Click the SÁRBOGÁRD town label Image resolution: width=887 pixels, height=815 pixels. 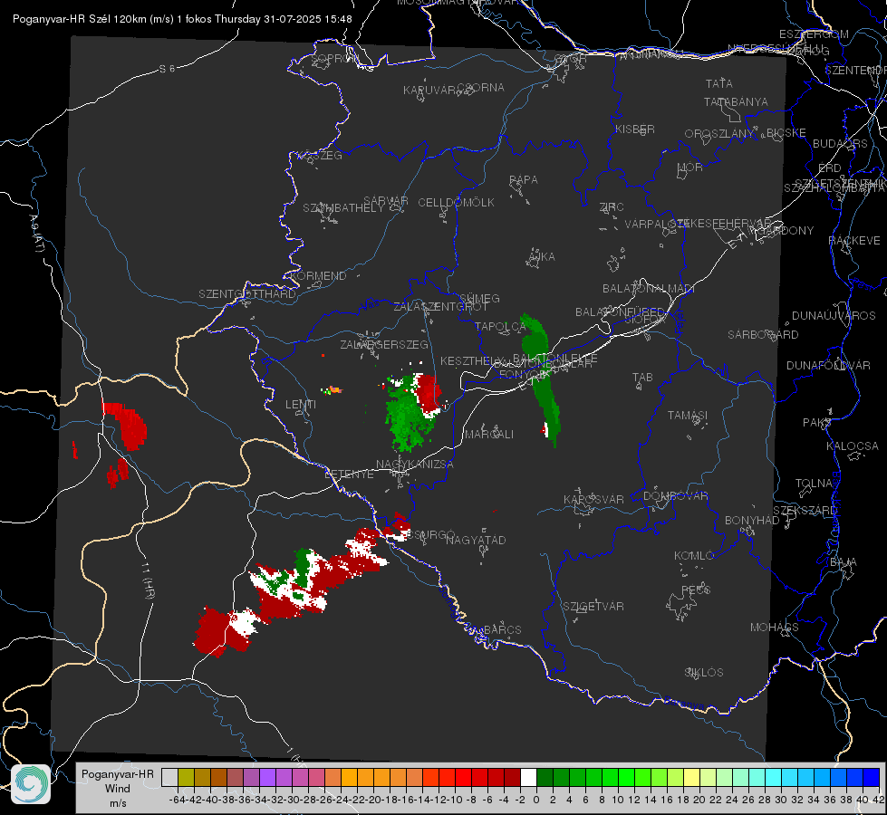(763, 334)
